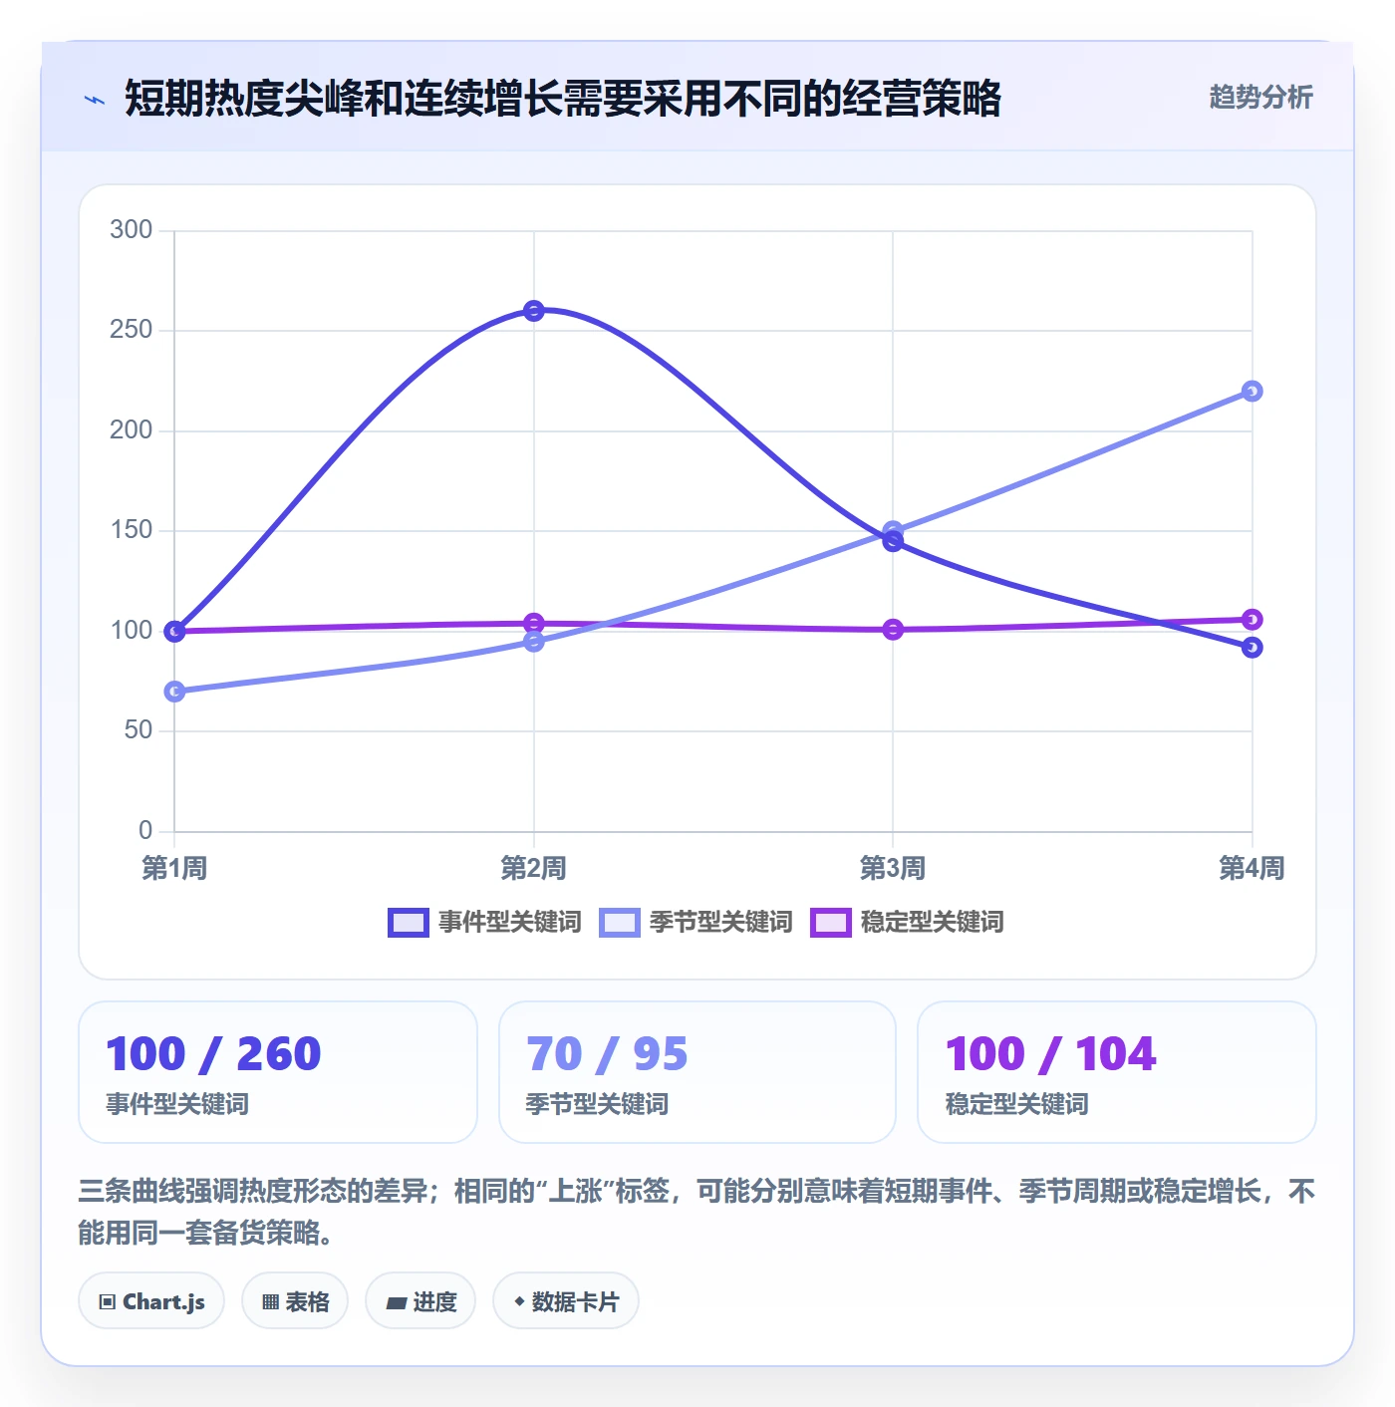Click the 季节型 data point at 第1周

coord(174,692)
